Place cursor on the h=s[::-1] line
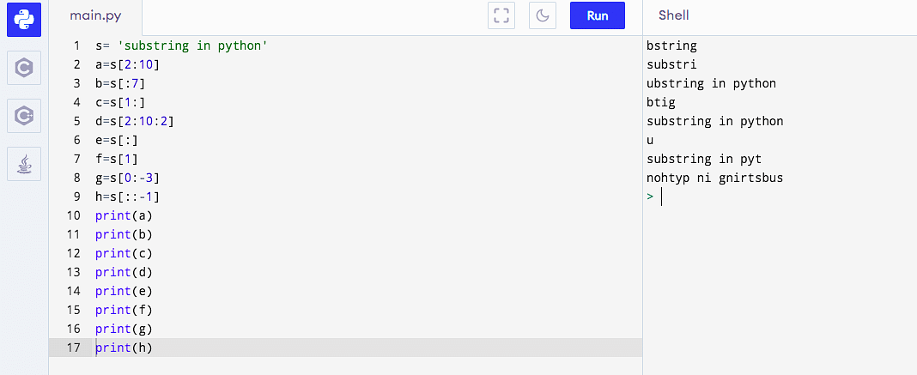 [127, 197]
